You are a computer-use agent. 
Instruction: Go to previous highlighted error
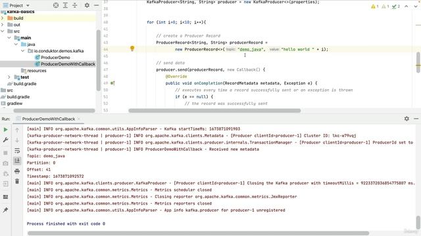point(407,7)
